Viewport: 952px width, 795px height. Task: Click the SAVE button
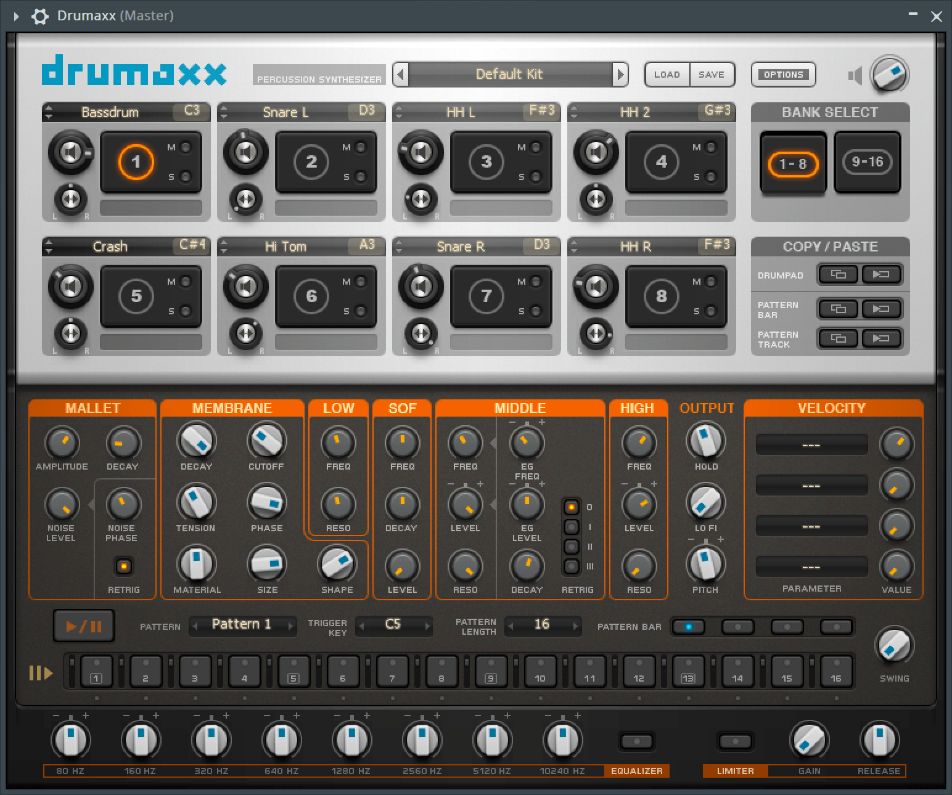pyautogui.click(x=712, y=75)
